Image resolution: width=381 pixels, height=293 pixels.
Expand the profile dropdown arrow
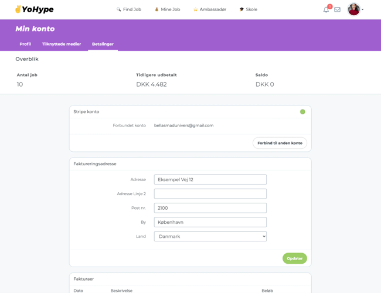pyautogui.click(x=362, y=9)
